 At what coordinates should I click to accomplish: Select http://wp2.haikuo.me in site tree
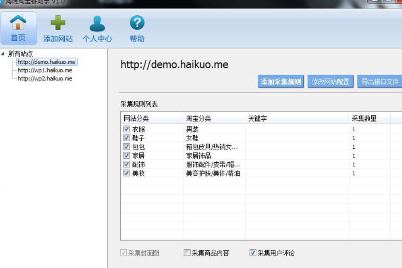[x=45, y=78]
